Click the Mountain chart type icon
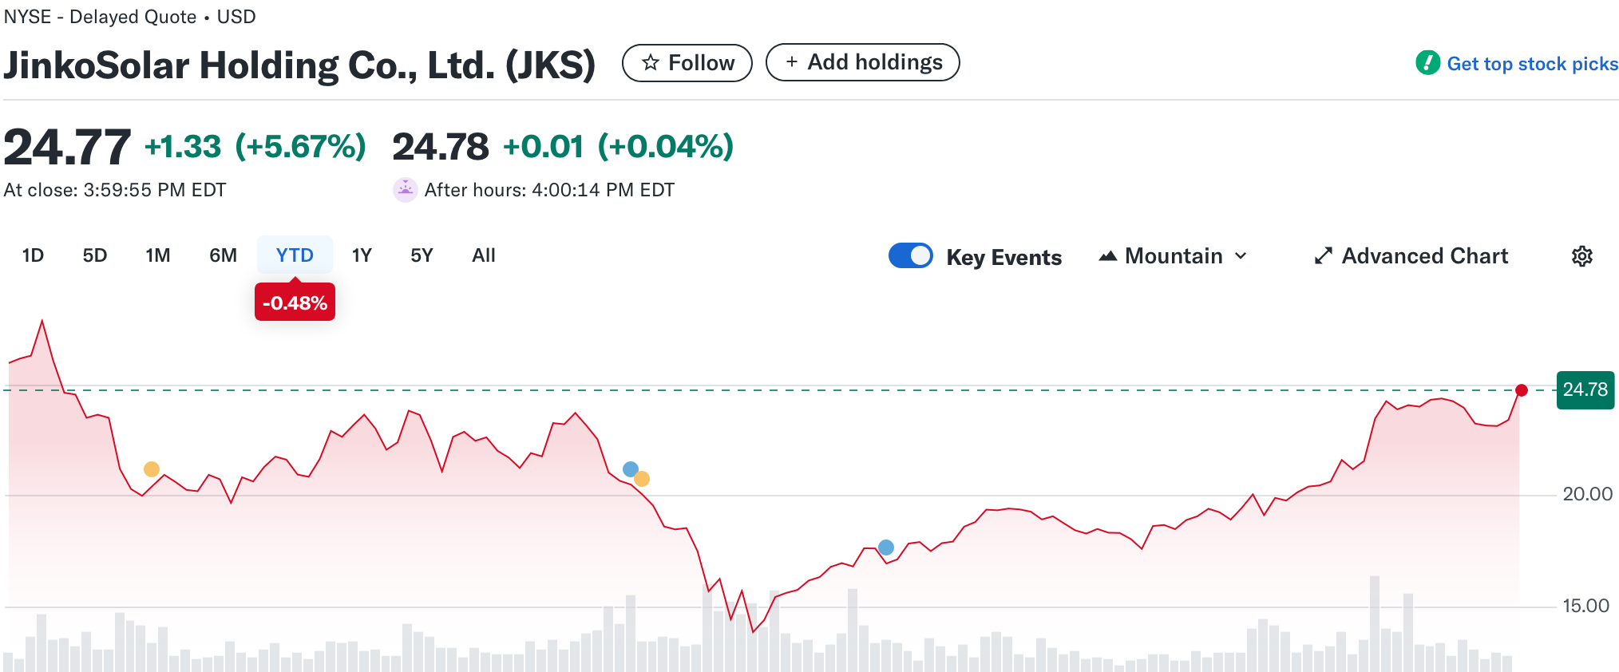 [1107, 256]
